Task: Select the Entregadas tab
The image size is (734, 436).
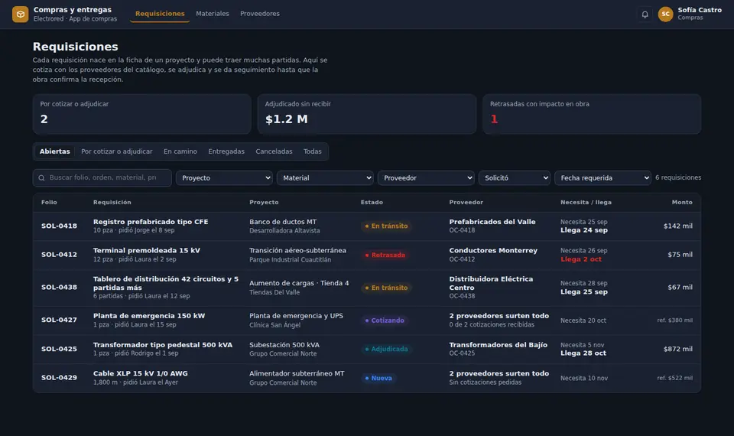Action: tap(226, 151)
